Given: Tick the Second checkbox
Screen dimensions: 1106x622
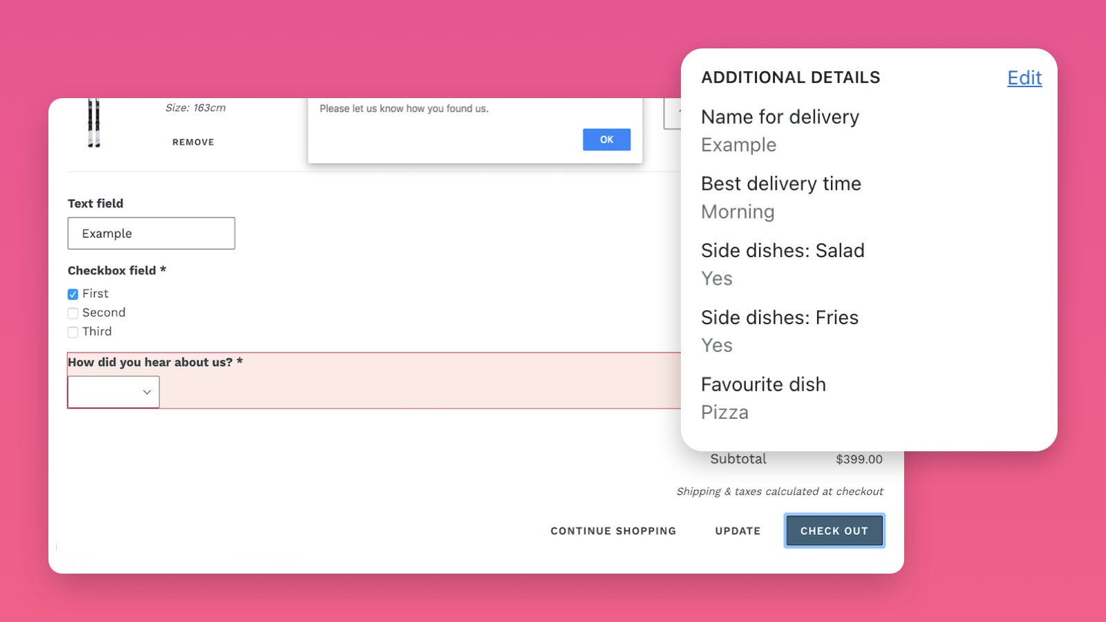Looking at the screenshot, I should (73, 313).
